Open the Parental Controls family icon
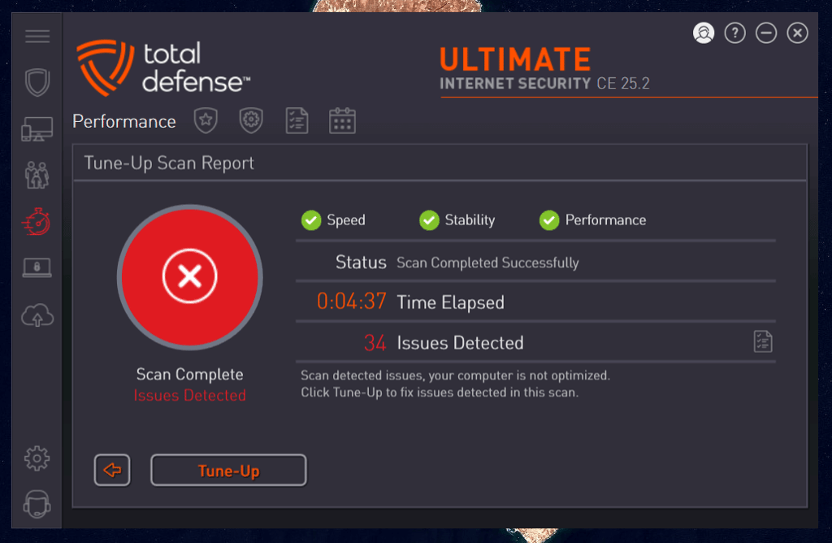832x543 pixels. click(37, 175)
